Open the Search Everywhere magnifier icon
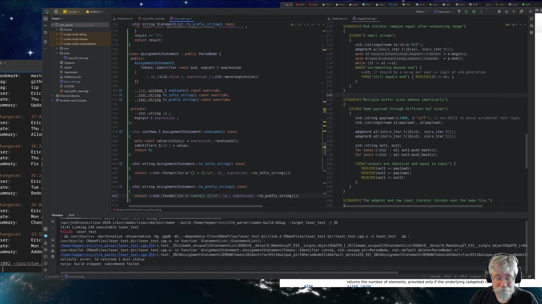The width and height of the screenshot is (542, 304). point(514,12)
